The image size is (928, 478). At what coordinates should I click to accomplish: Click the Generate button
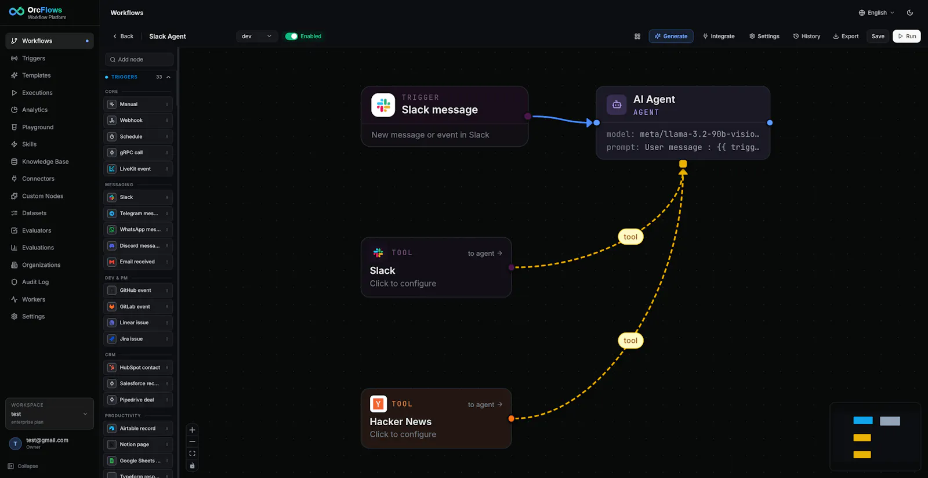point(671,36)
